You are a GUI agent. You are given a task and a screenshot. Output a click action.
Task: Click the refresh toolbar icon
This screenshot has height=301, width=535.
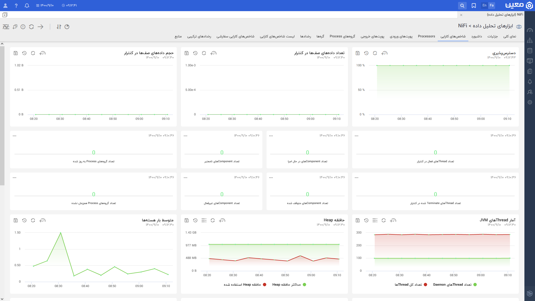pyautogui.click(x=32, y=27)
